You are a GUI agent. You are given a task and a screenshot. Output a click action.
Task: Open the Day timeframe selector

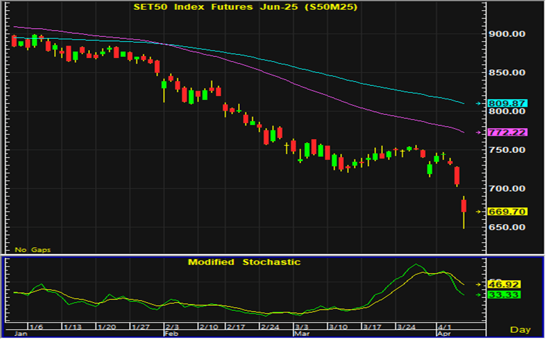pos(520,329)
